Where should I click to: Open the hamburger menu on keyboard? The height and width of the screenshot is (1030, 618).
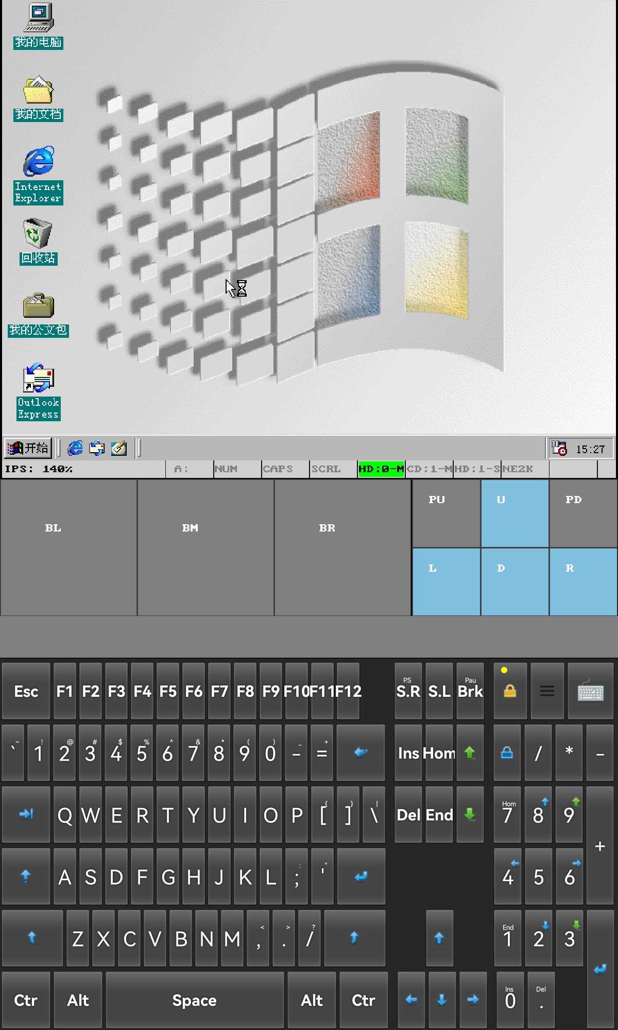tap(547, 691)
